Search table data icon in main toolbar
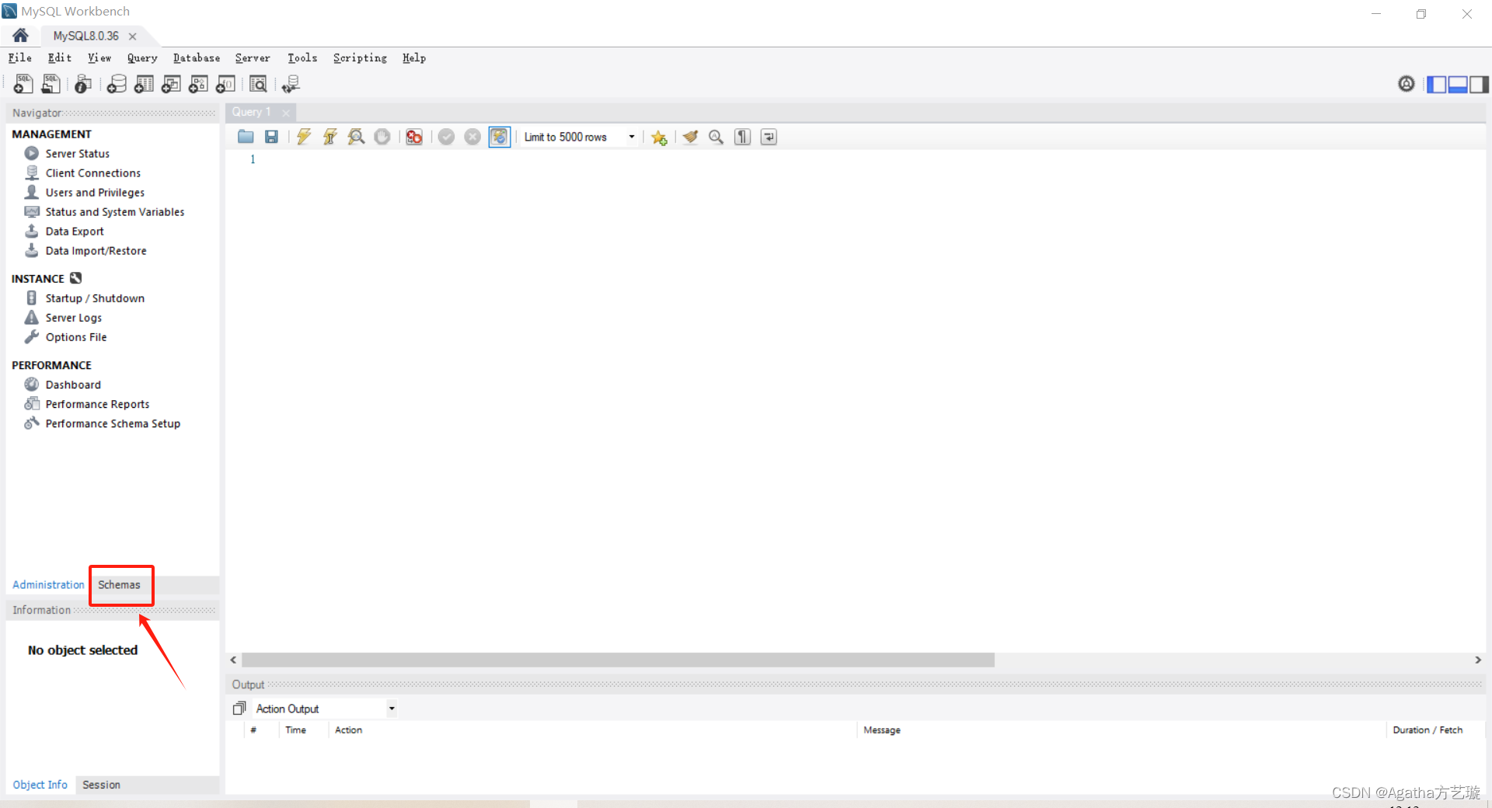1492x808 pixels. (258, 84)
